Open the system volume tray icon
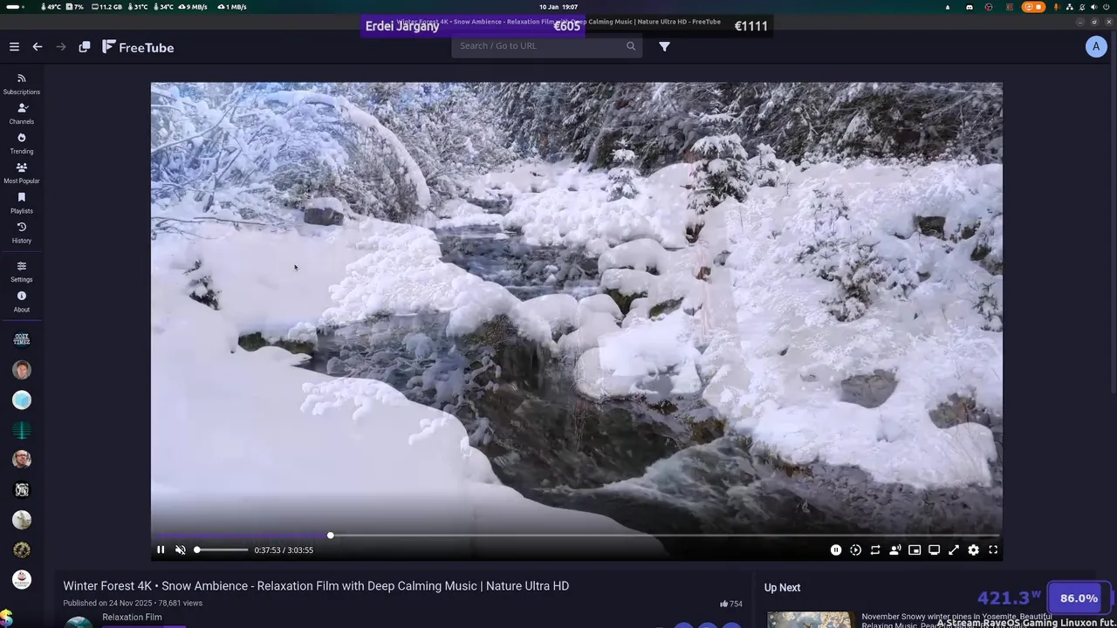Screen dimensions: 1117x628 [x=1093, y=7]
